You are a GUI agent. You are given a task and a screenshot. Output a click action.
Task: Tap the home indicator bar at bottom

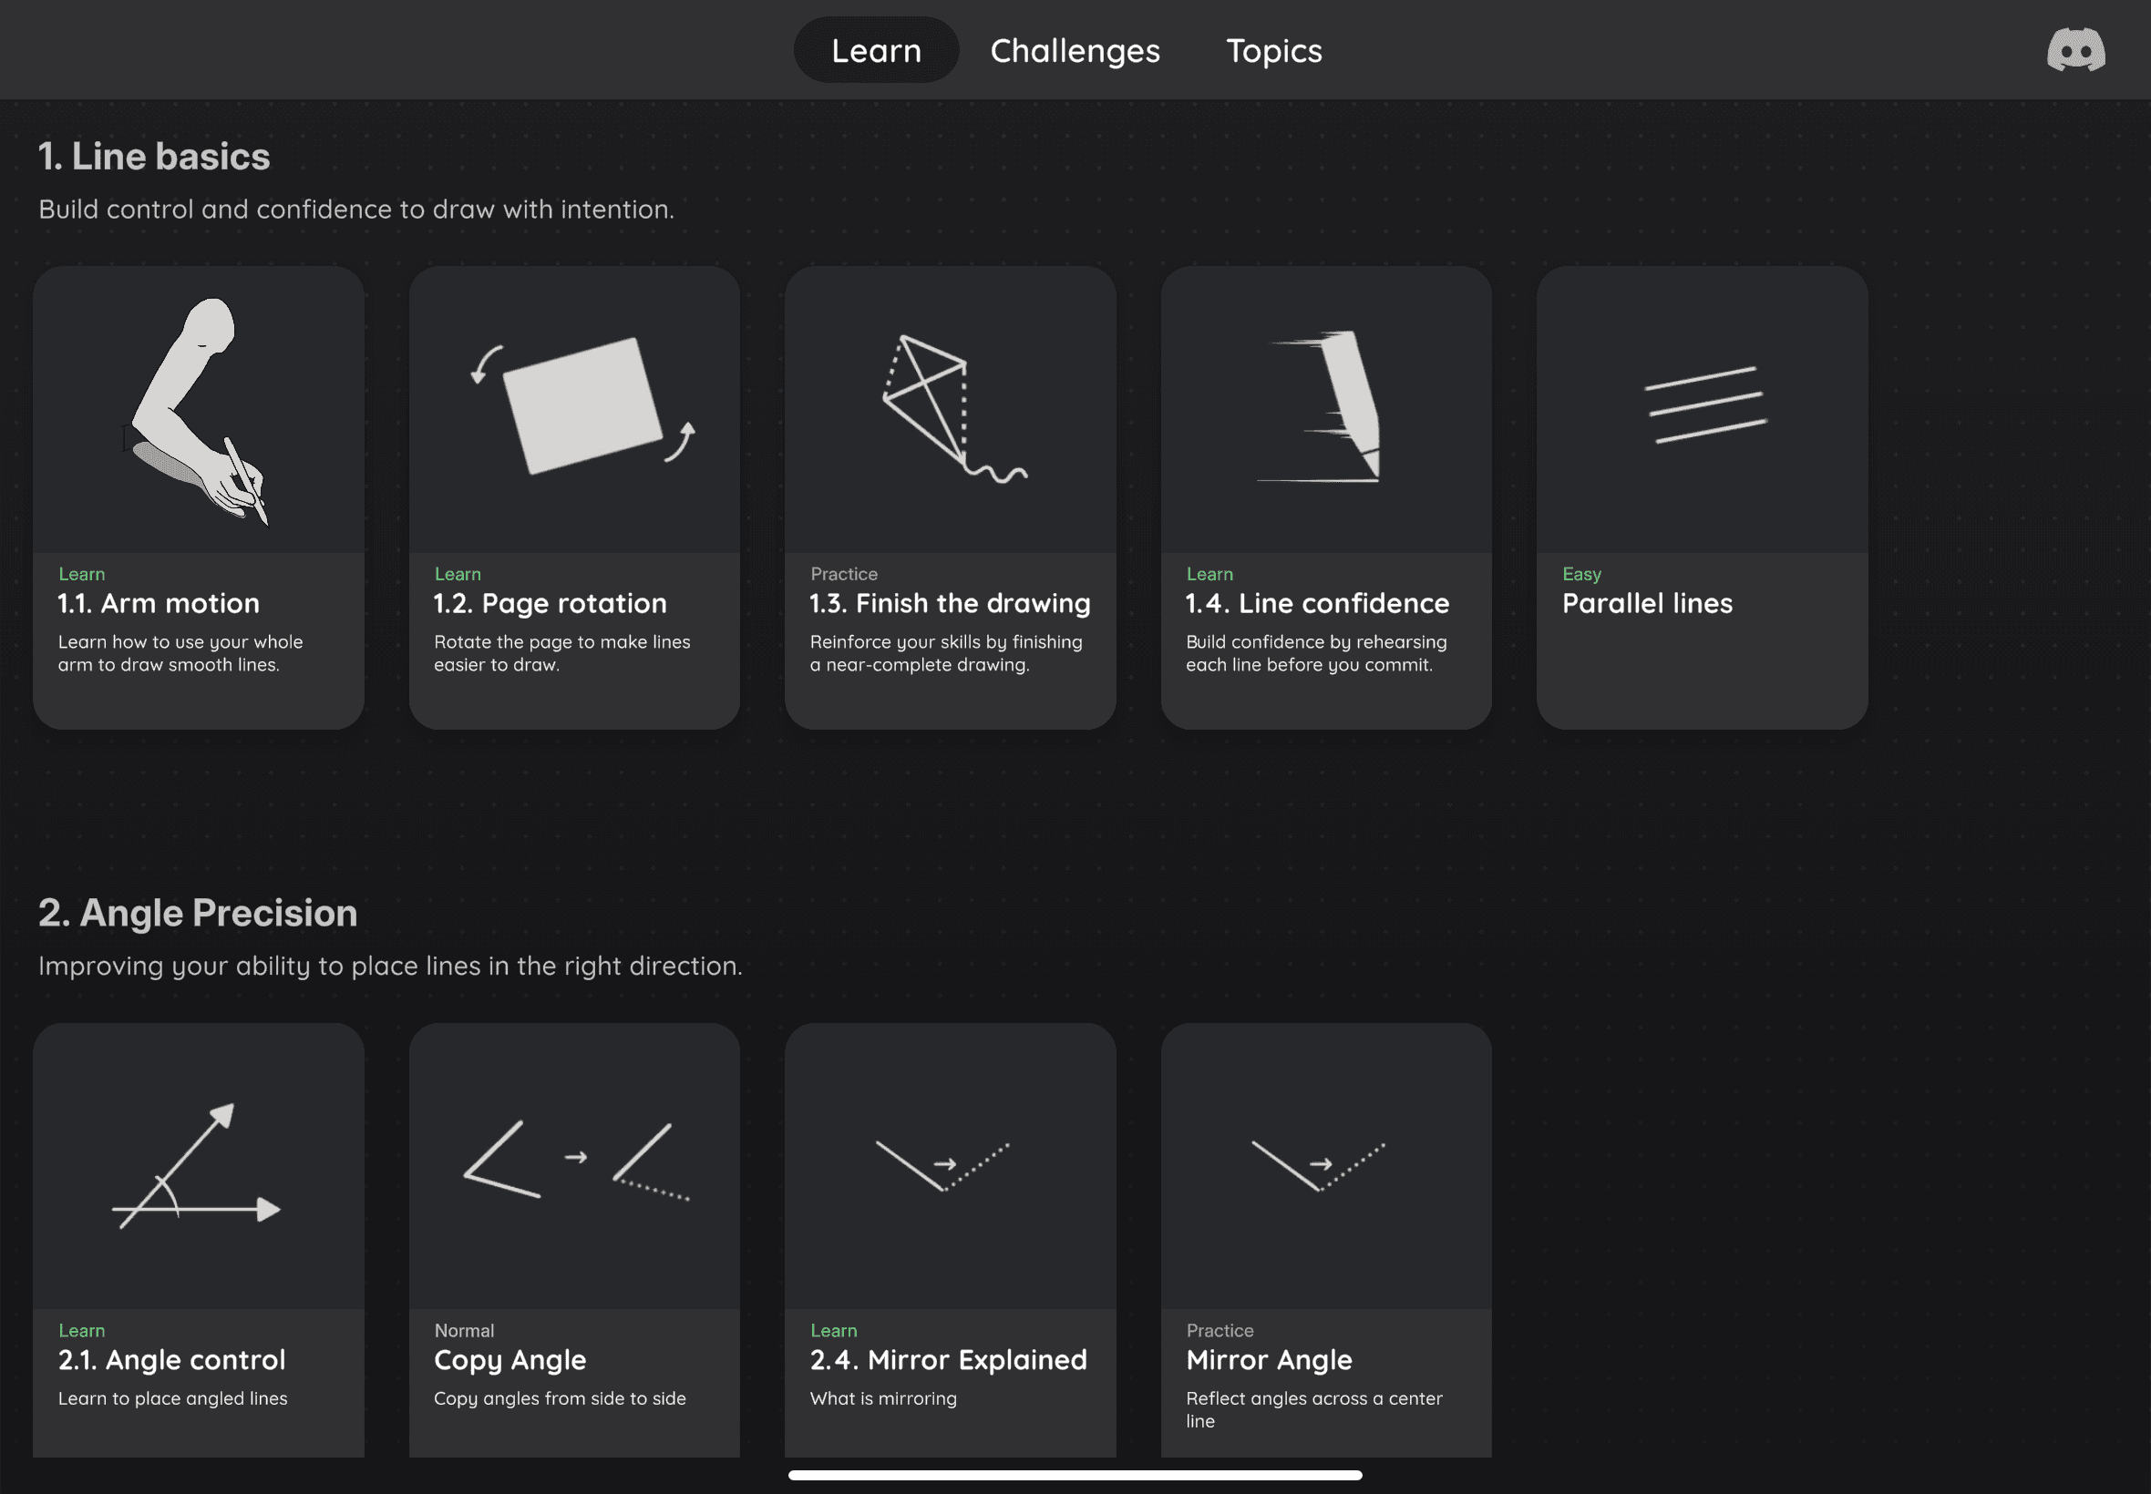(1075, 1475)
